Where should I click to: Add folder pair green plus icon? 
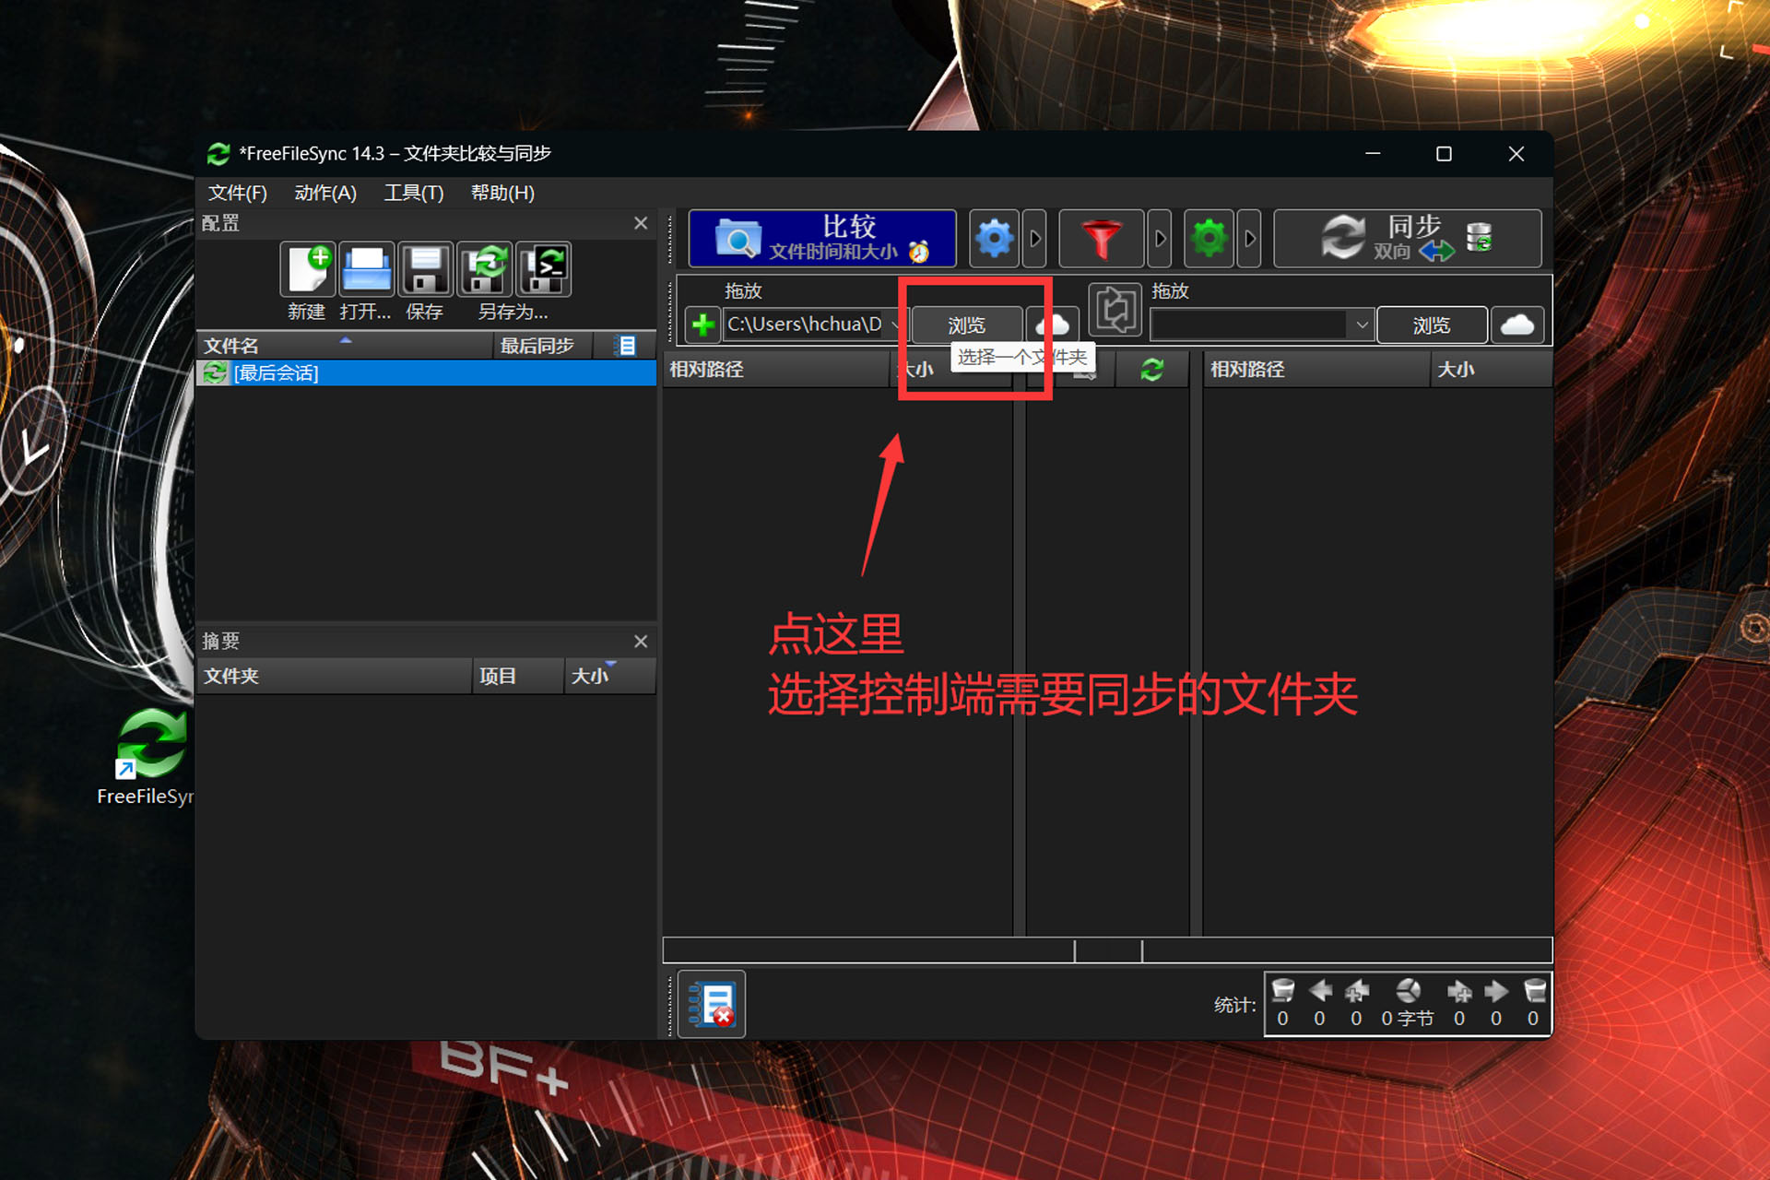point(702,324)
